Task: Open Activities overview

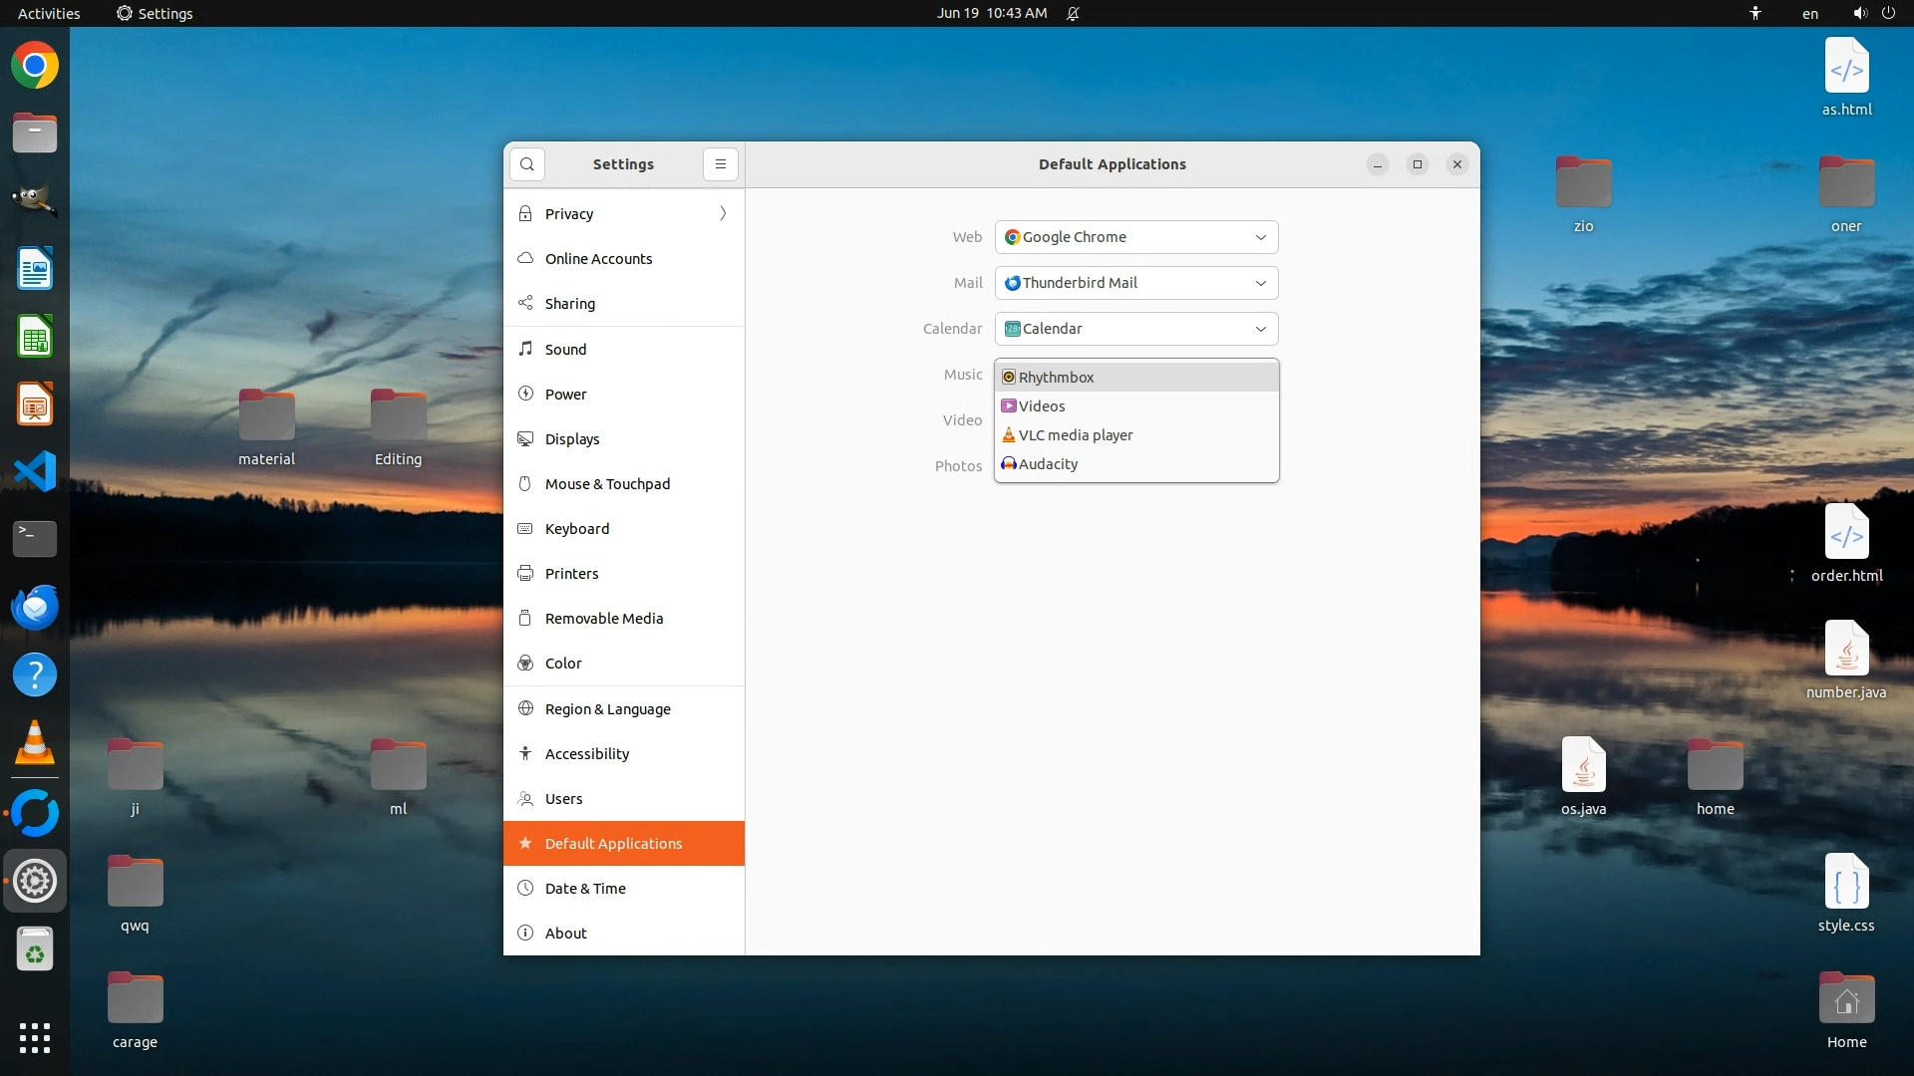Action: (49, 13)
